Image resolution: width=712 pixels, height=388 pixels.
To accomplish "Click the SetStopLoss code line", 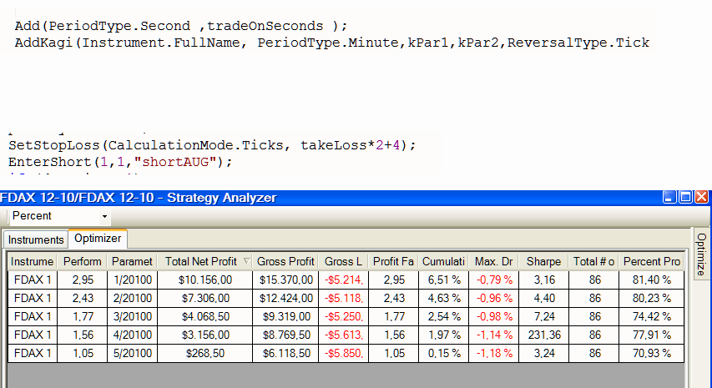I will pyautogui.click(x=212, y=145).
